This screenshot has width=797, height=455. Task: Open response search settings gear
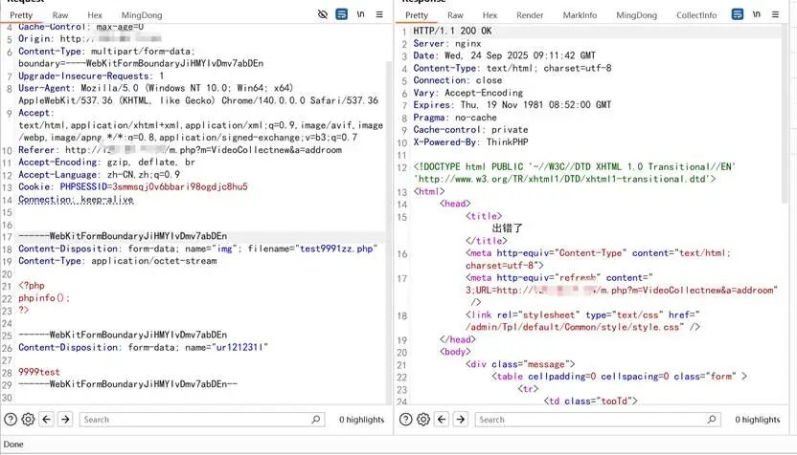(x=422, y=420)
